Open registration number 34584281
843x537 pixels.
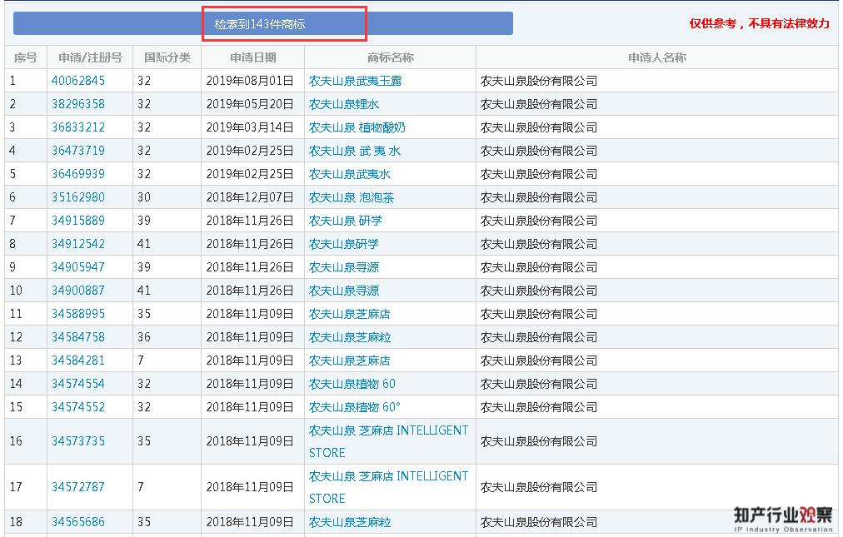78,360
